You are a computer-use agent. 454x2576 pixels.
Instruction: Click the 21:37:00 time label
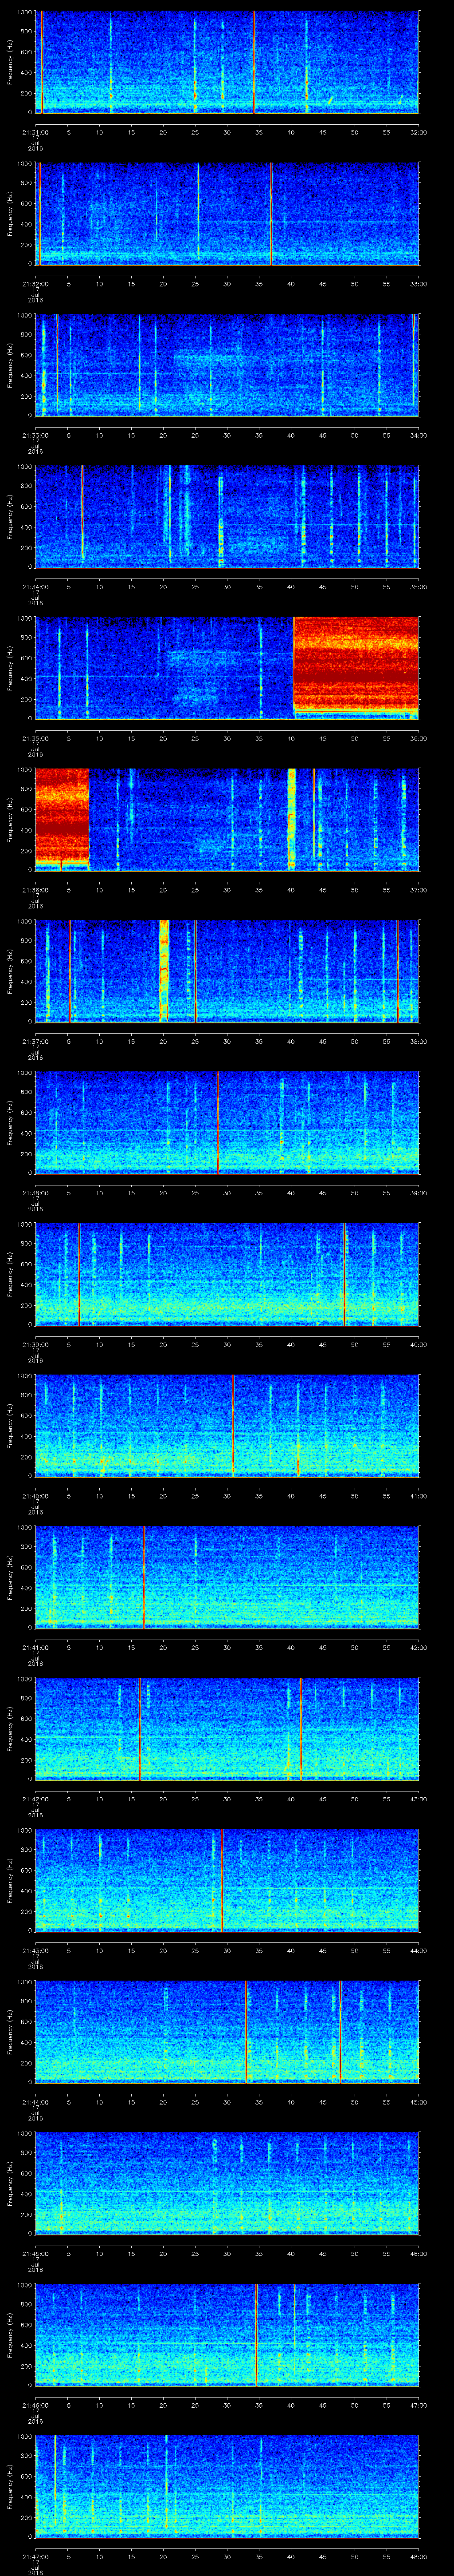(x=35, y=1041)
